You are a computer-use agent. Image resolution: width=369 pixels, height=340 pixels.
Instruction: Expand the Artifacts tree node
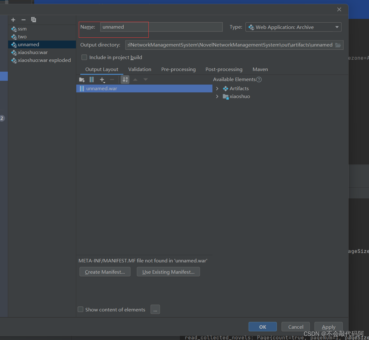[217, 89]
